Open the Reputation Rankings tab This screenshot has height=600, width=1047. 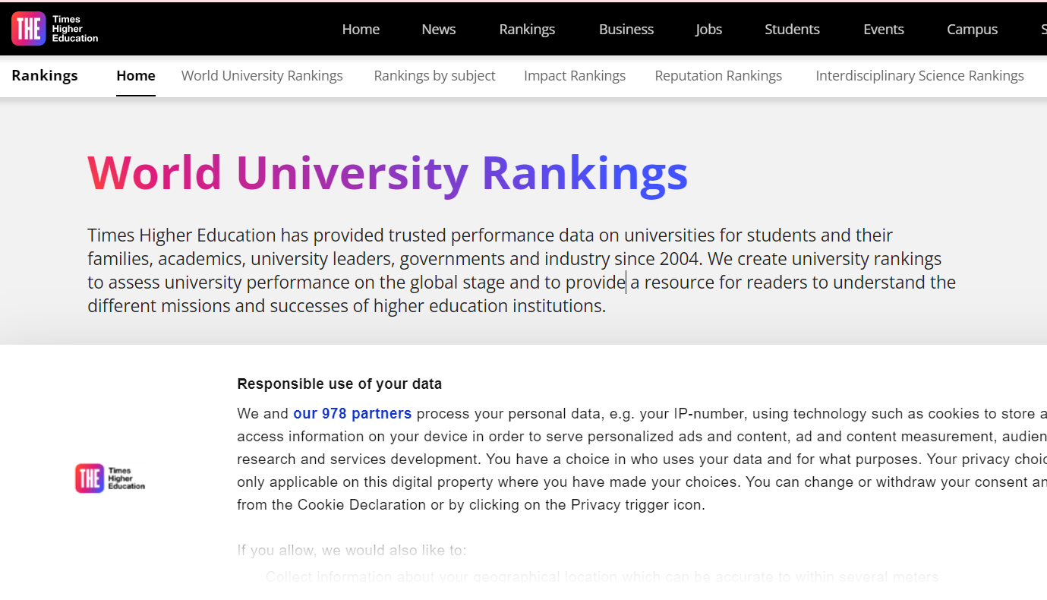point(718,76)
